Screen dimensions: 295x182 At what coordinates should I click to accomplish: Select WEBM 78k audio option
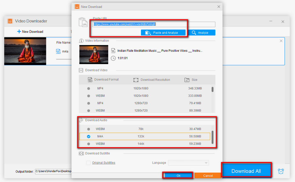[88, 129]
